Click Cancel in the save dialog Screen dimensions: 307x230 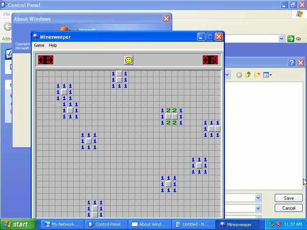pos(289,208)
